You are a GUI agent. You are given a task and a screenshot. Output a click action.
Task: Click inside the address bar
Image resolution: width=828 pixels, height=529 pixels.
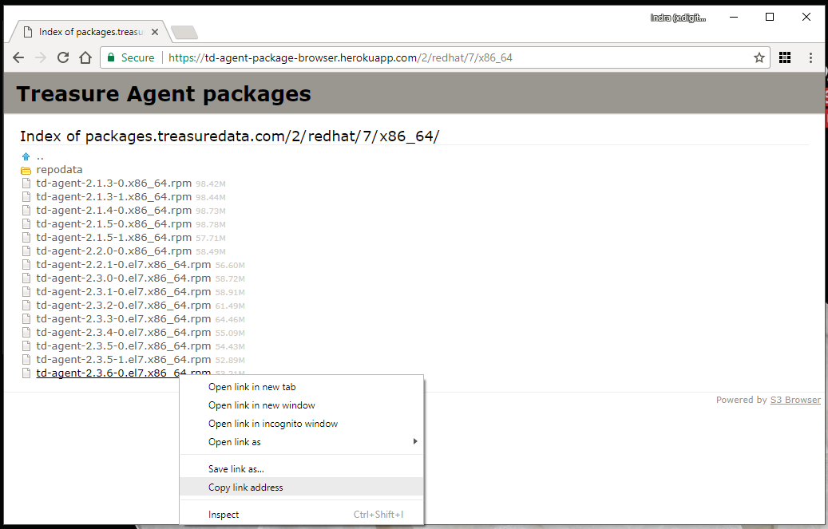(359, 57)
